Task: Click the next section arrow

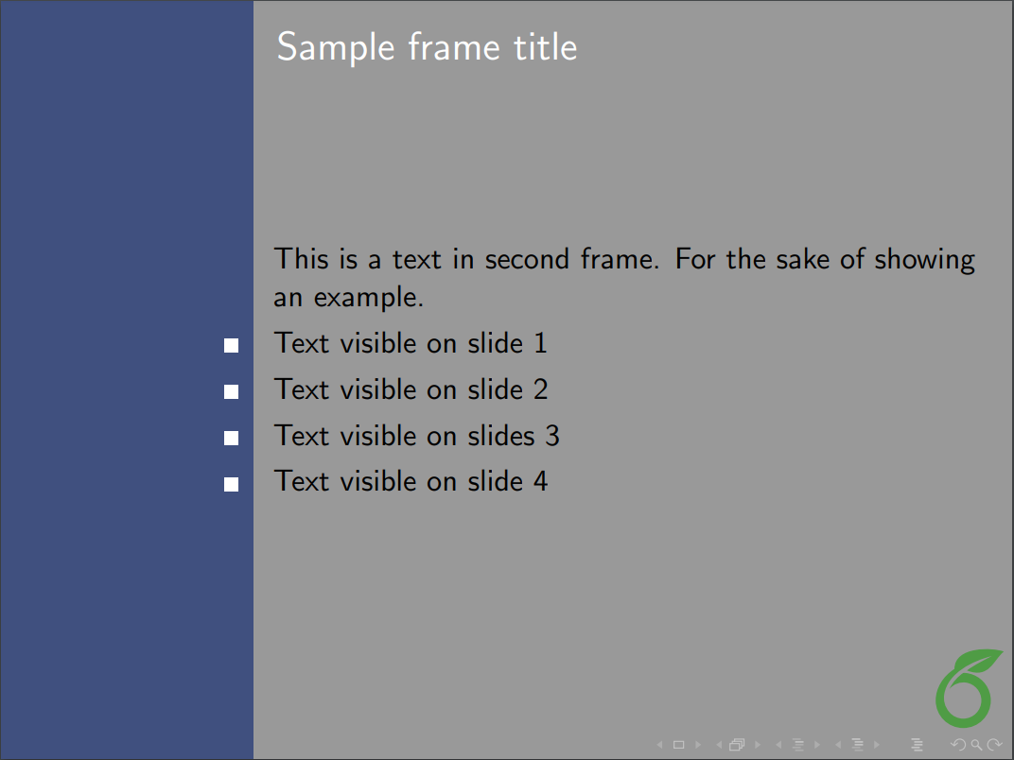Action: [877, 745]
